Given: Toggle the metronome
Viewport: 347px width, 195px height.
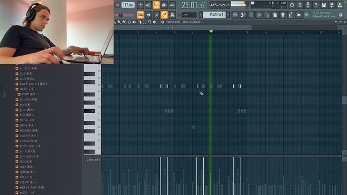Looking at the screenshot, I should (x=140, y=5).
